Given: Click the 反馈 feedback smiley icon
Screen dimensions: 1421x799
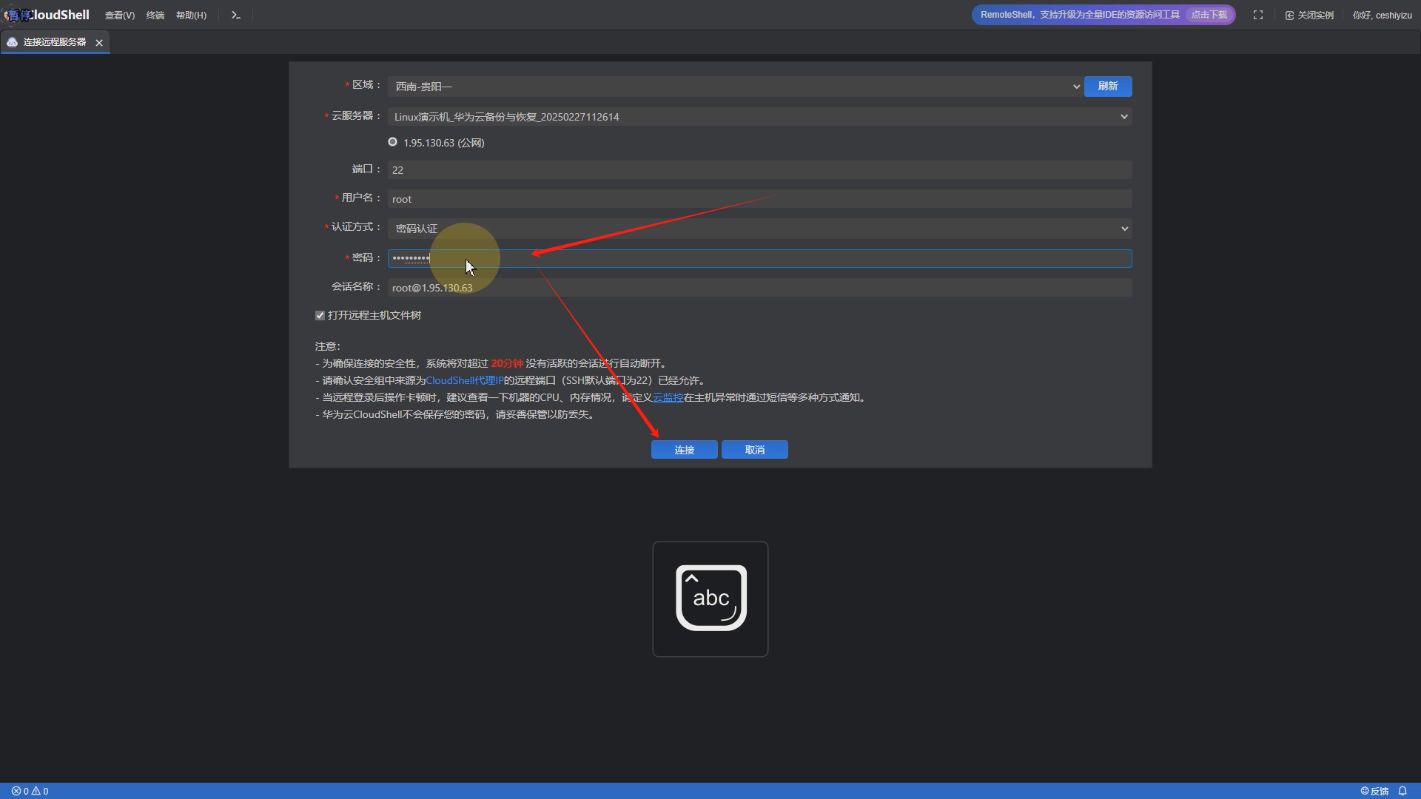Looking at the screenshot, I should coord(1365,791).
